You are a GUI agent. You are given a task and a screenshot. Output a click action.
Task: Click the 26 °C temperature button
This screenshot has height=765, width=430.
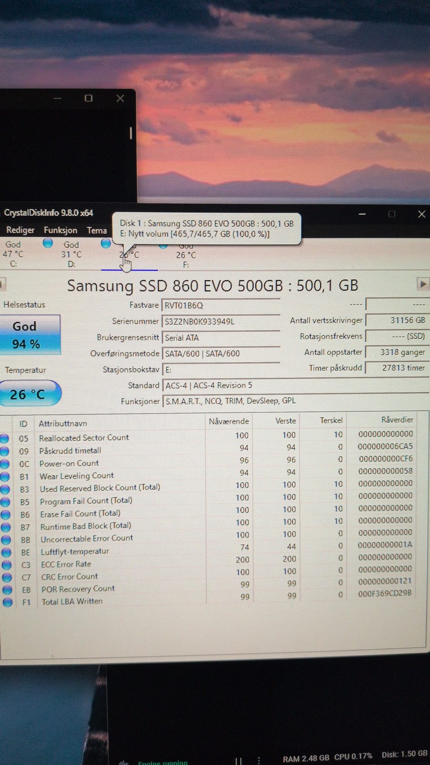point(30,393)
